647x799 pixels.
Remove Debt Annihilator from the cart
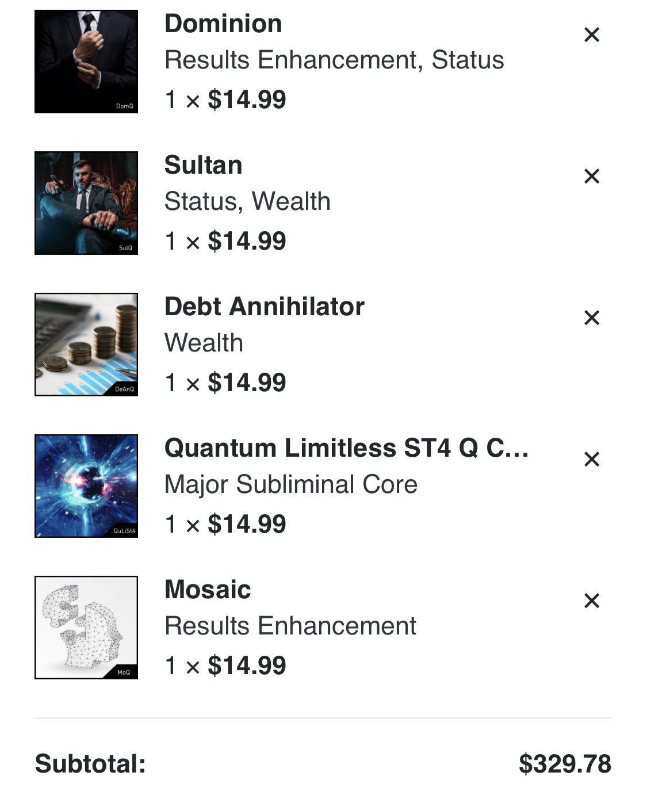[x=592, y=318]
